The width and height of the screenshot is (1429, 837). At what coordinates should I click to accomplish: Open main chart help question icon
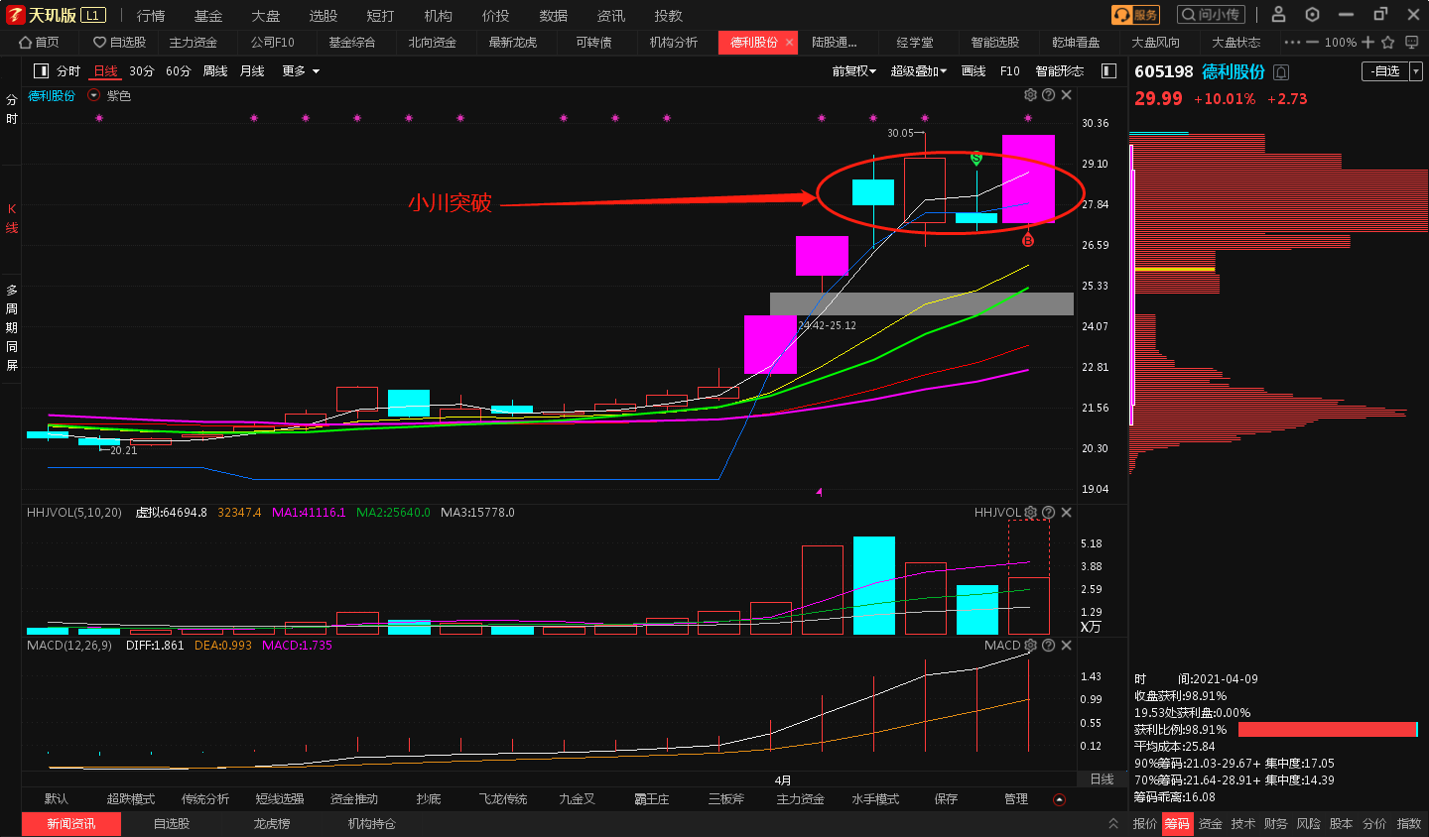[x=1048, y=95]
